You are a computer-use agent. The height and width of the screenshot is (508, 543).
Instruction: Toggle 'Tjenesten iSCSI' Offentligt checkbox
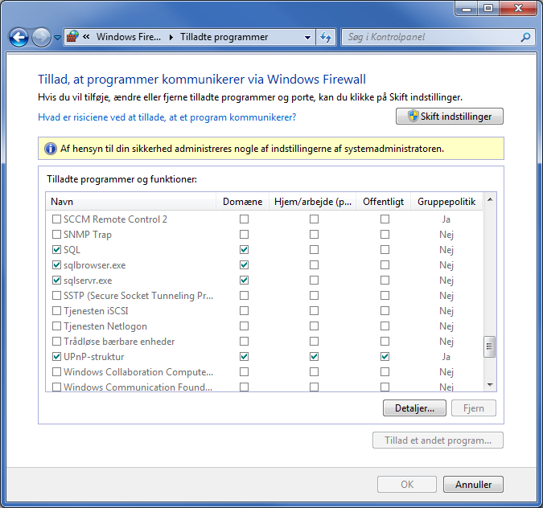[385, 311]
